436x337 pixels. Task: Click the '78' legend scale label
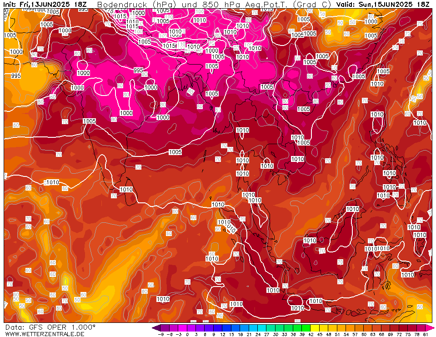(x=416, y=334)
